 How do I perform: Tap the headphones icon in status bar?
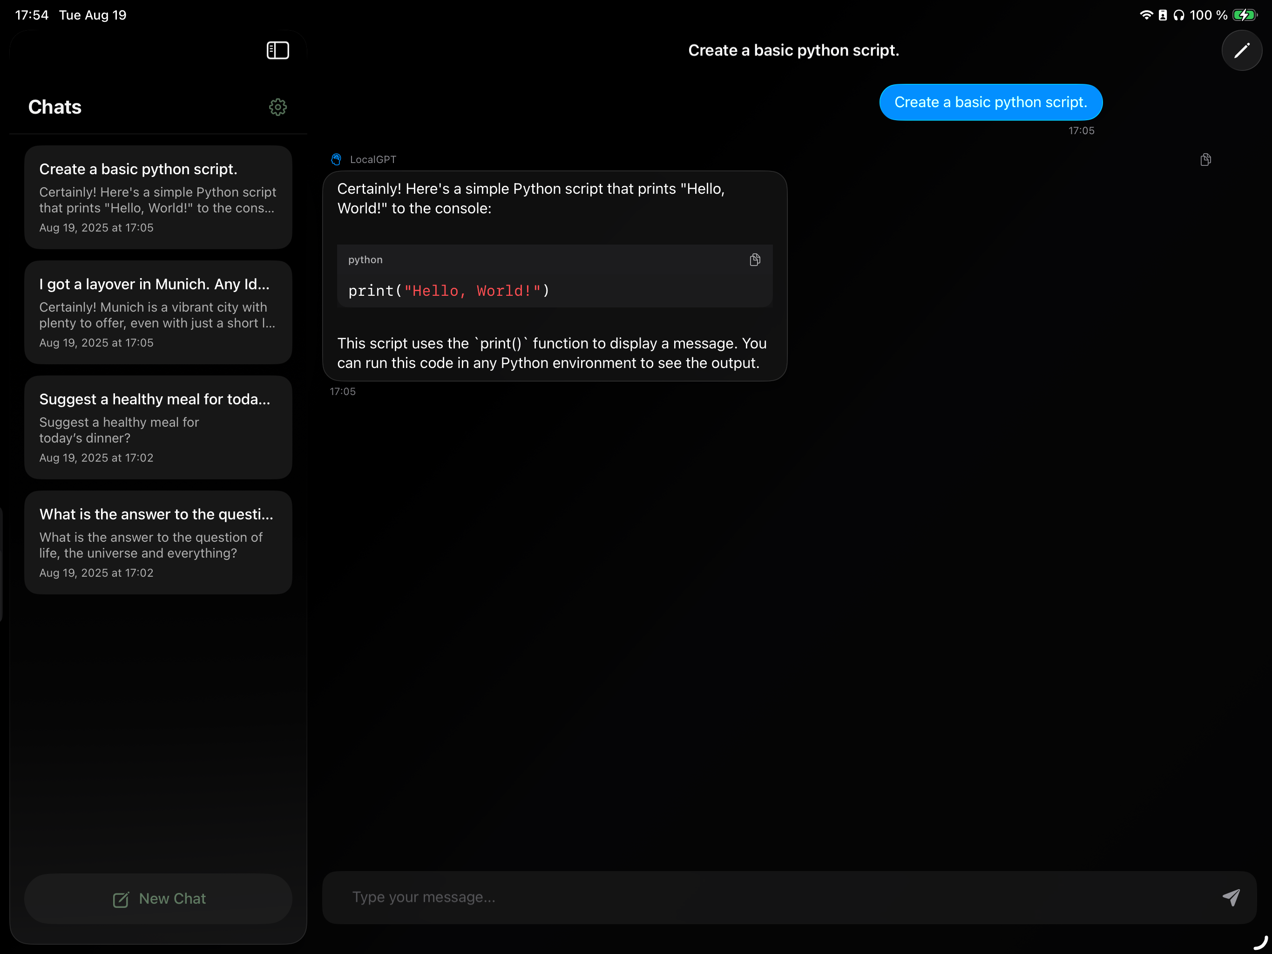pos(1179,15)
